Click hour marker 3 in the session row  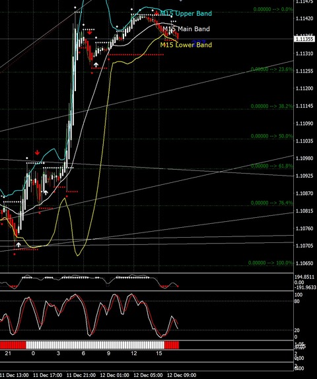[58, 353]
